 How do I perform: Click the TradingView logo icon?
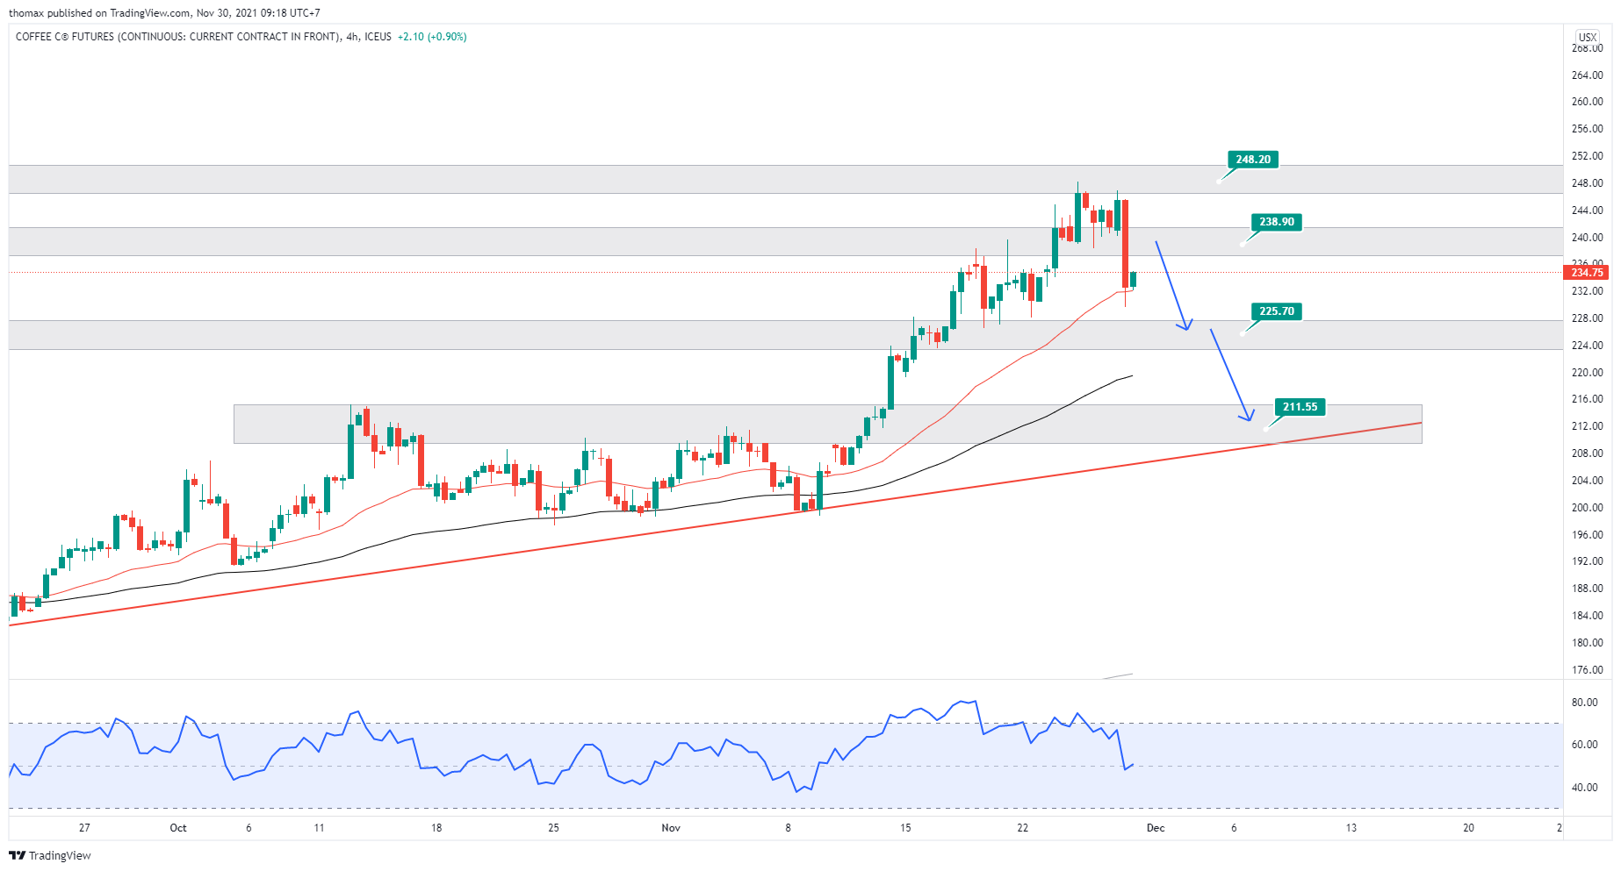click(17, 855)
